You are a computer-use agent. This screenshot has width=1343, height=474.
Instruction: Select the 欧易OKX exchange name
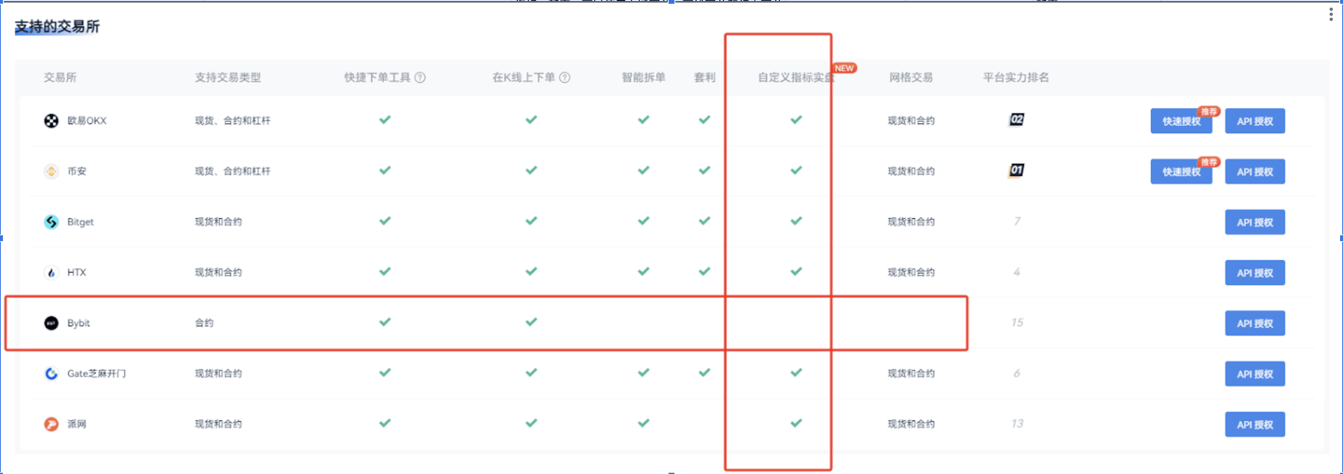pos(86,121)
